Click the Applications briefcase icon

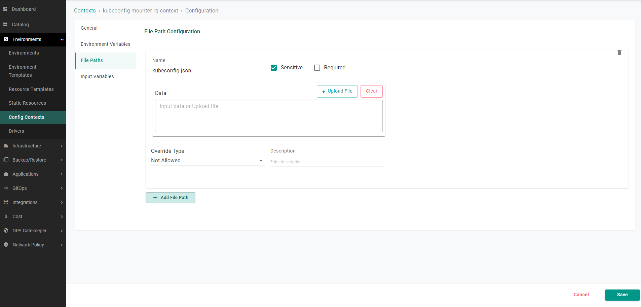point(6,174)
